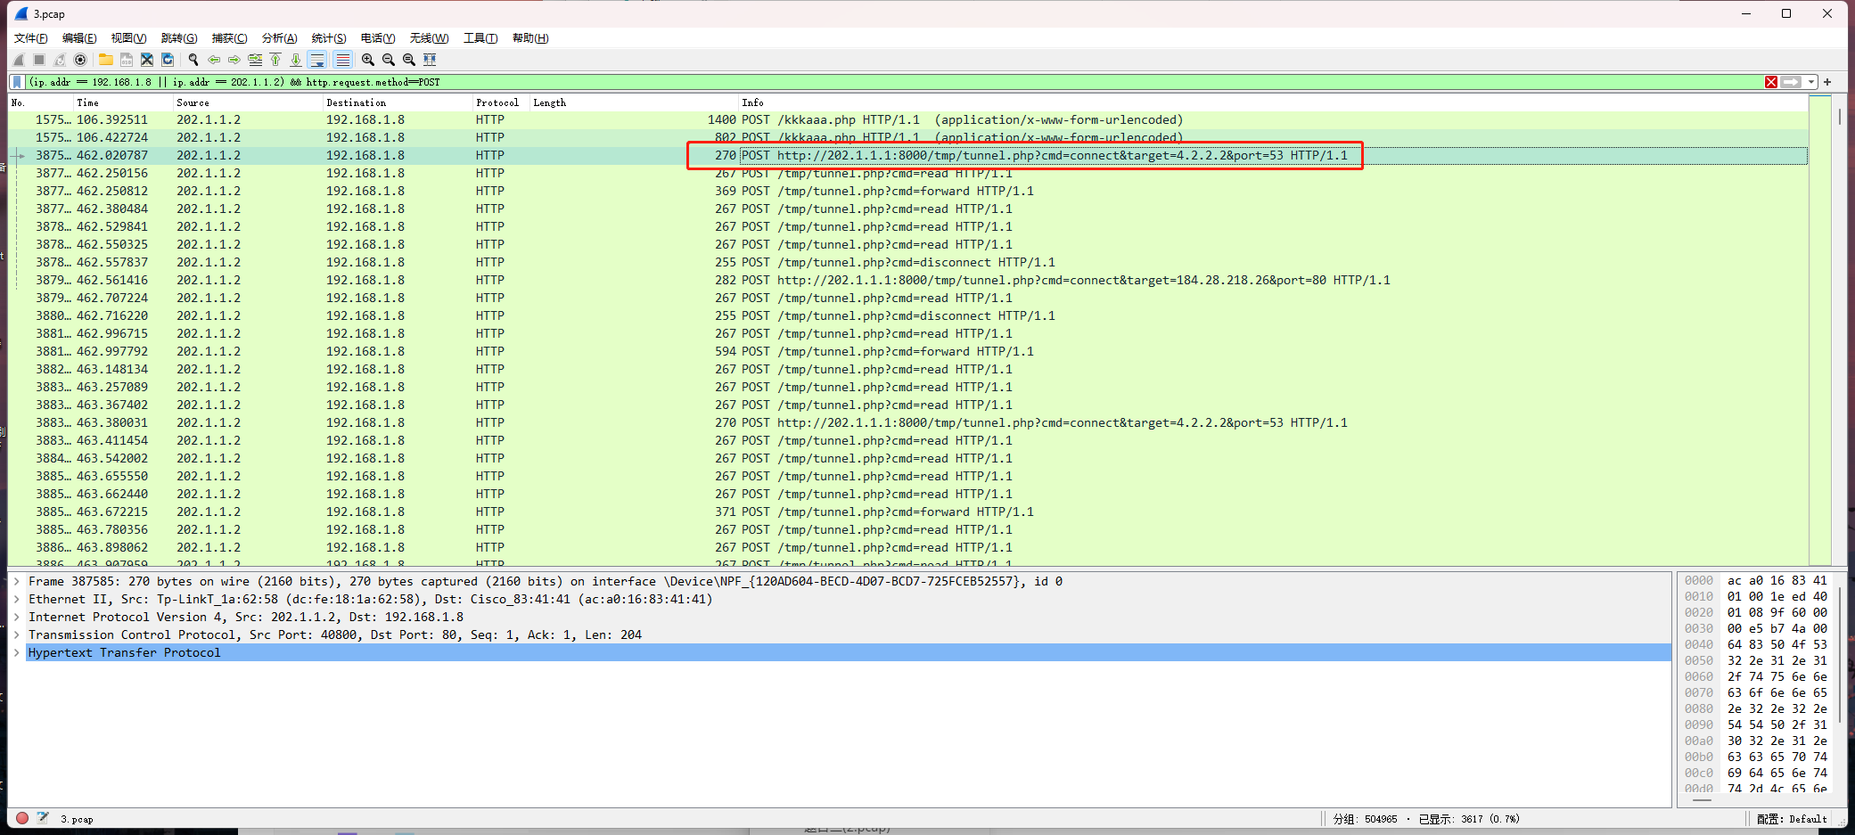The image size is (1855, 835).
Task: Click profile 配置: Default in status bar
Action: (1792, 819)
